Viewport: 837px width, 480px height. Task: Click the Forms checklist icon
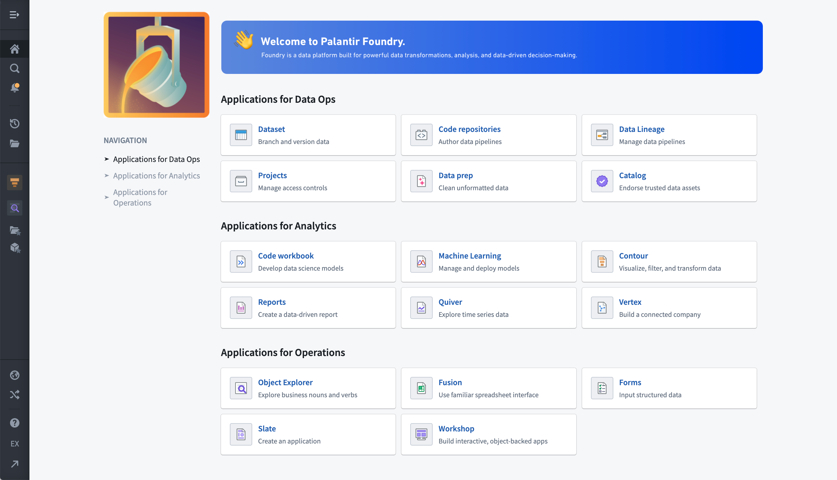[602, 388]
